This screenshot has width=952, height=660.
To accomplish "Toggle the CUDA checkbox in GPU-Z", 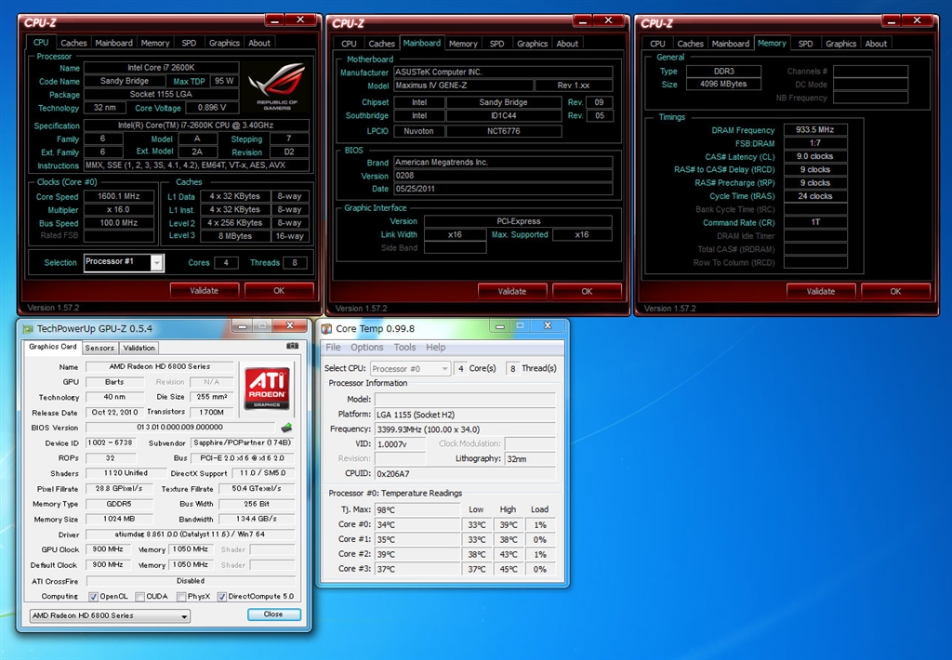I will tap(139, 597).
